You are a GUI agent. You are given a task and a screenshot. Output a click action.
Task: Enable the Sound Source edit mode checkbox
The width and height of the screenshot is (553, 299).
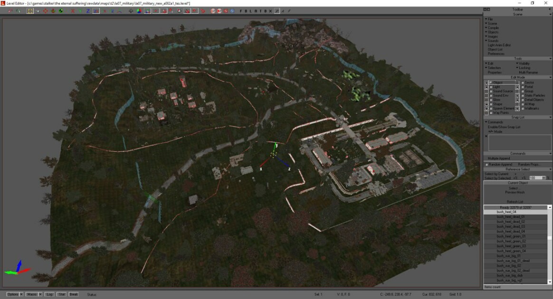[491, 91]
